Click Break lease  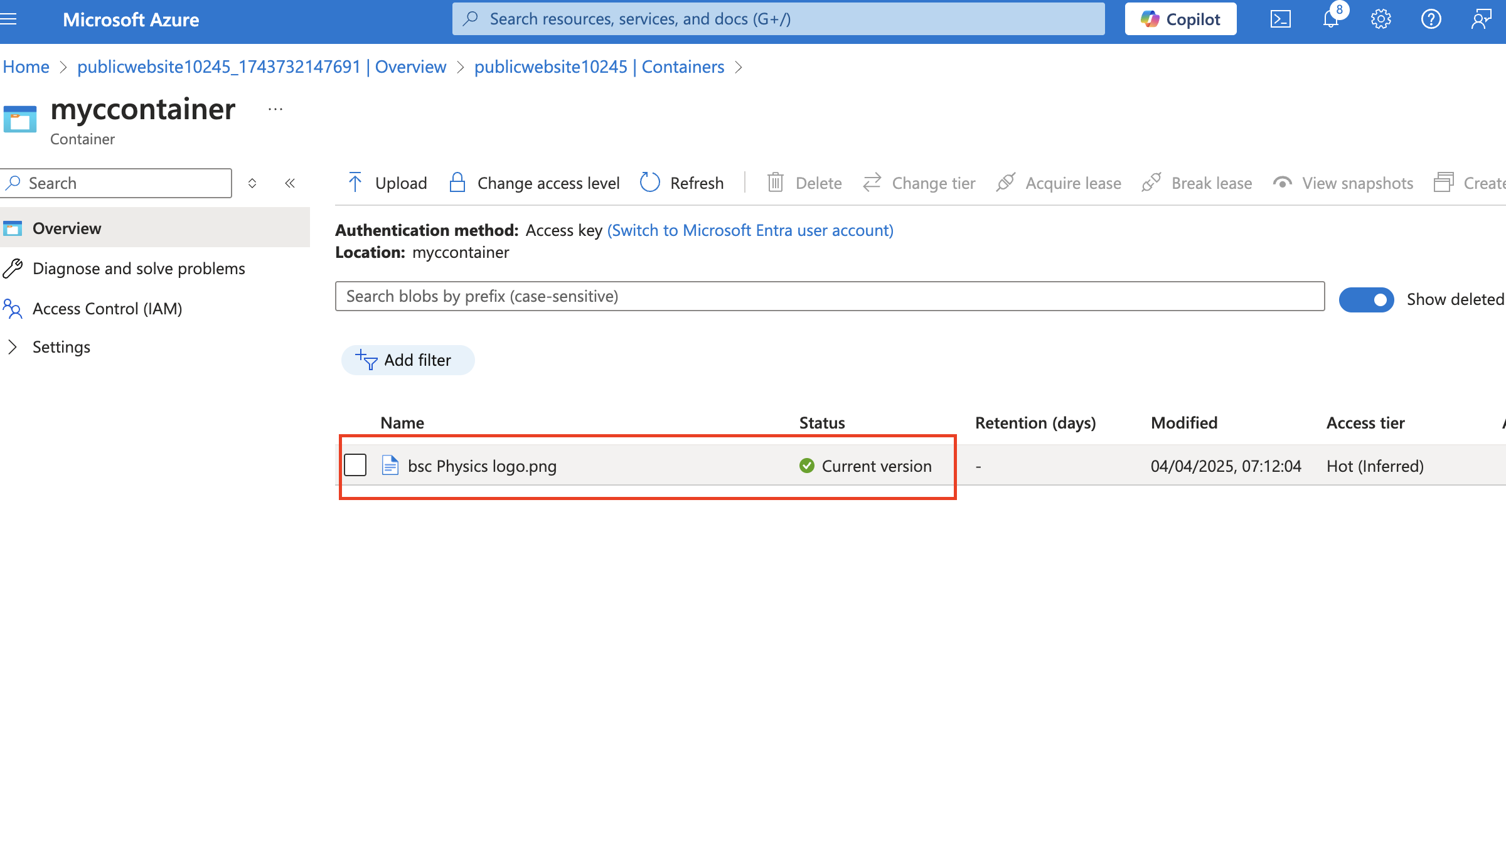[1197, 183]
